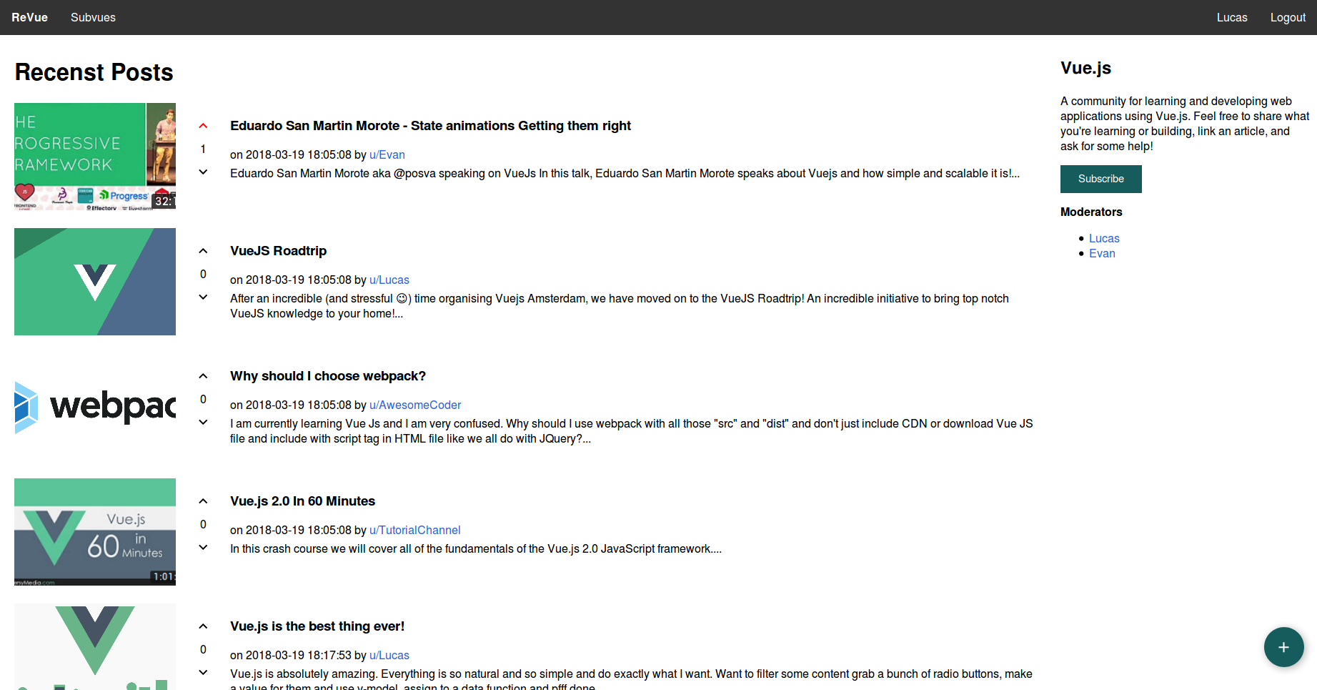Subscribe to the Vue.js community

tap(1100, 179)
